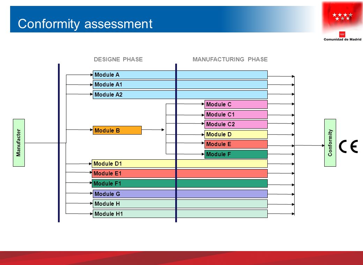
Task: Select the Module A1 bar
Action: point(180,85)
